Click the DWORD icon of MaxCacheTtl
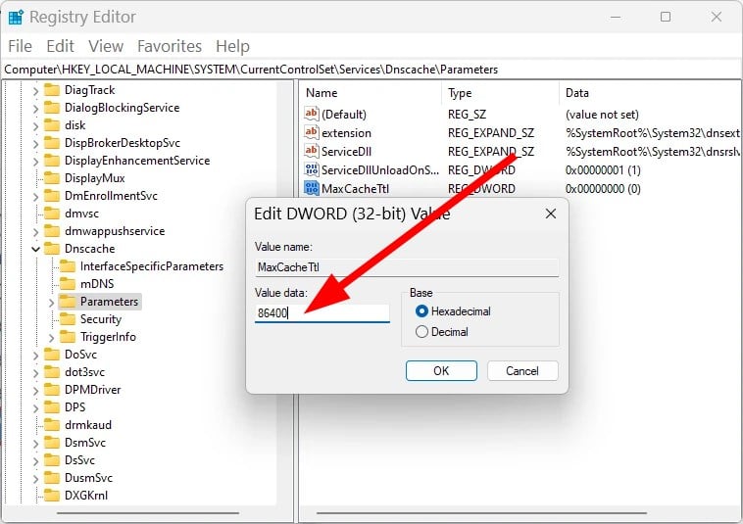 click(312, 188)
